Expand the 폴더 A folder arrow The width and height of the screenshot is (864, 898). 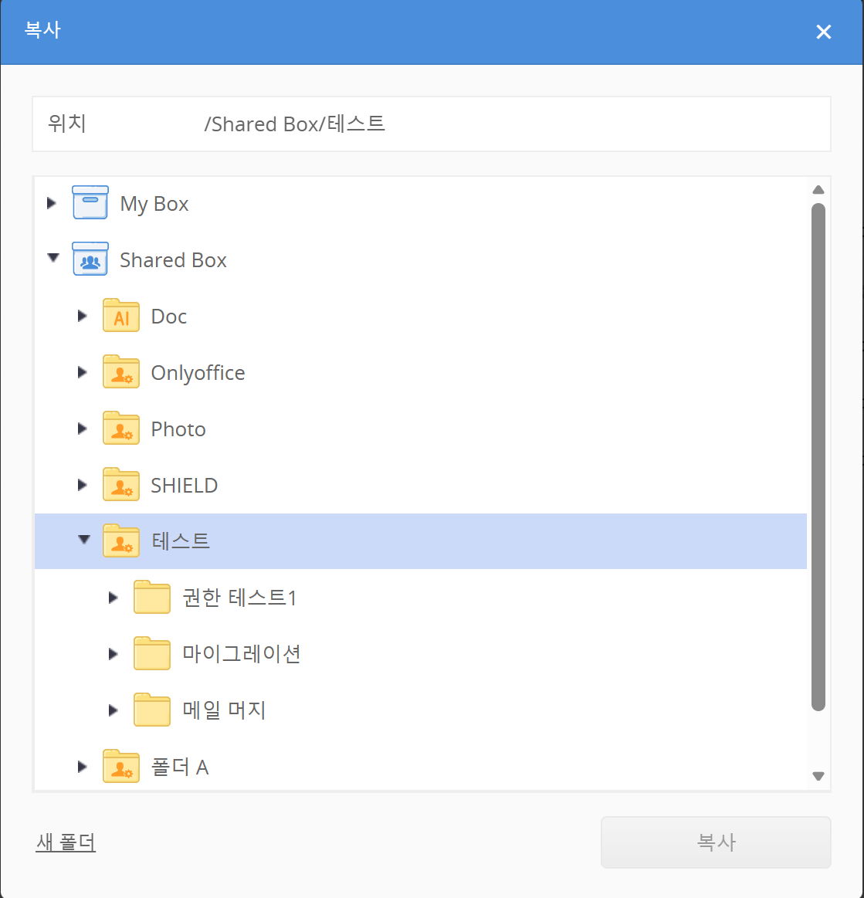tap(83, 767)
